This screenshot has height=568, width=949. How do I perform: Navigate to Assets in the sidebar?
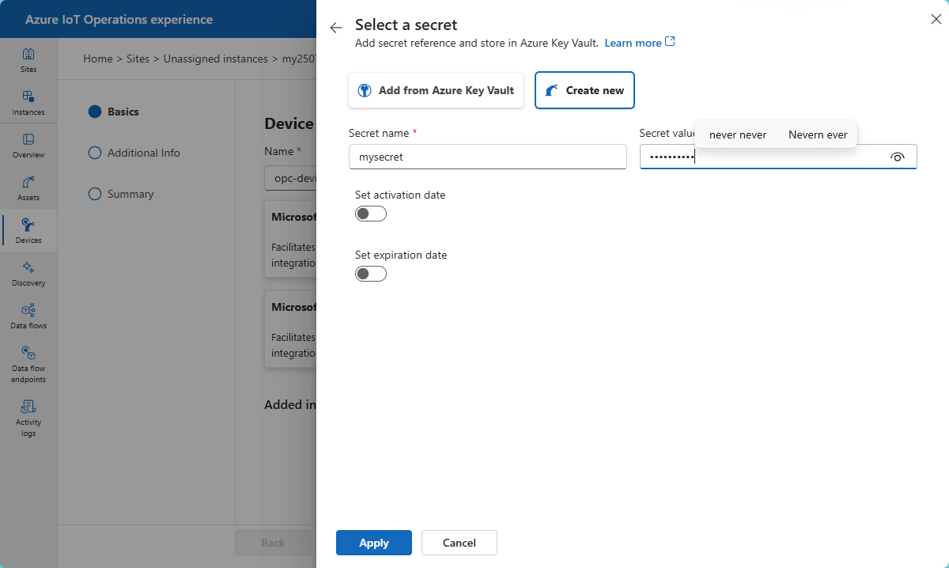(28, 188)
